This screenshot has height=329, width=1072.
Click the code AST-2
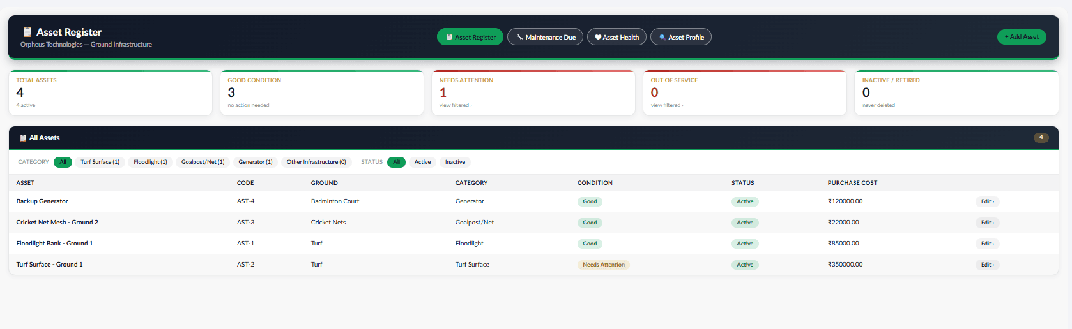[x=245, y=265]
